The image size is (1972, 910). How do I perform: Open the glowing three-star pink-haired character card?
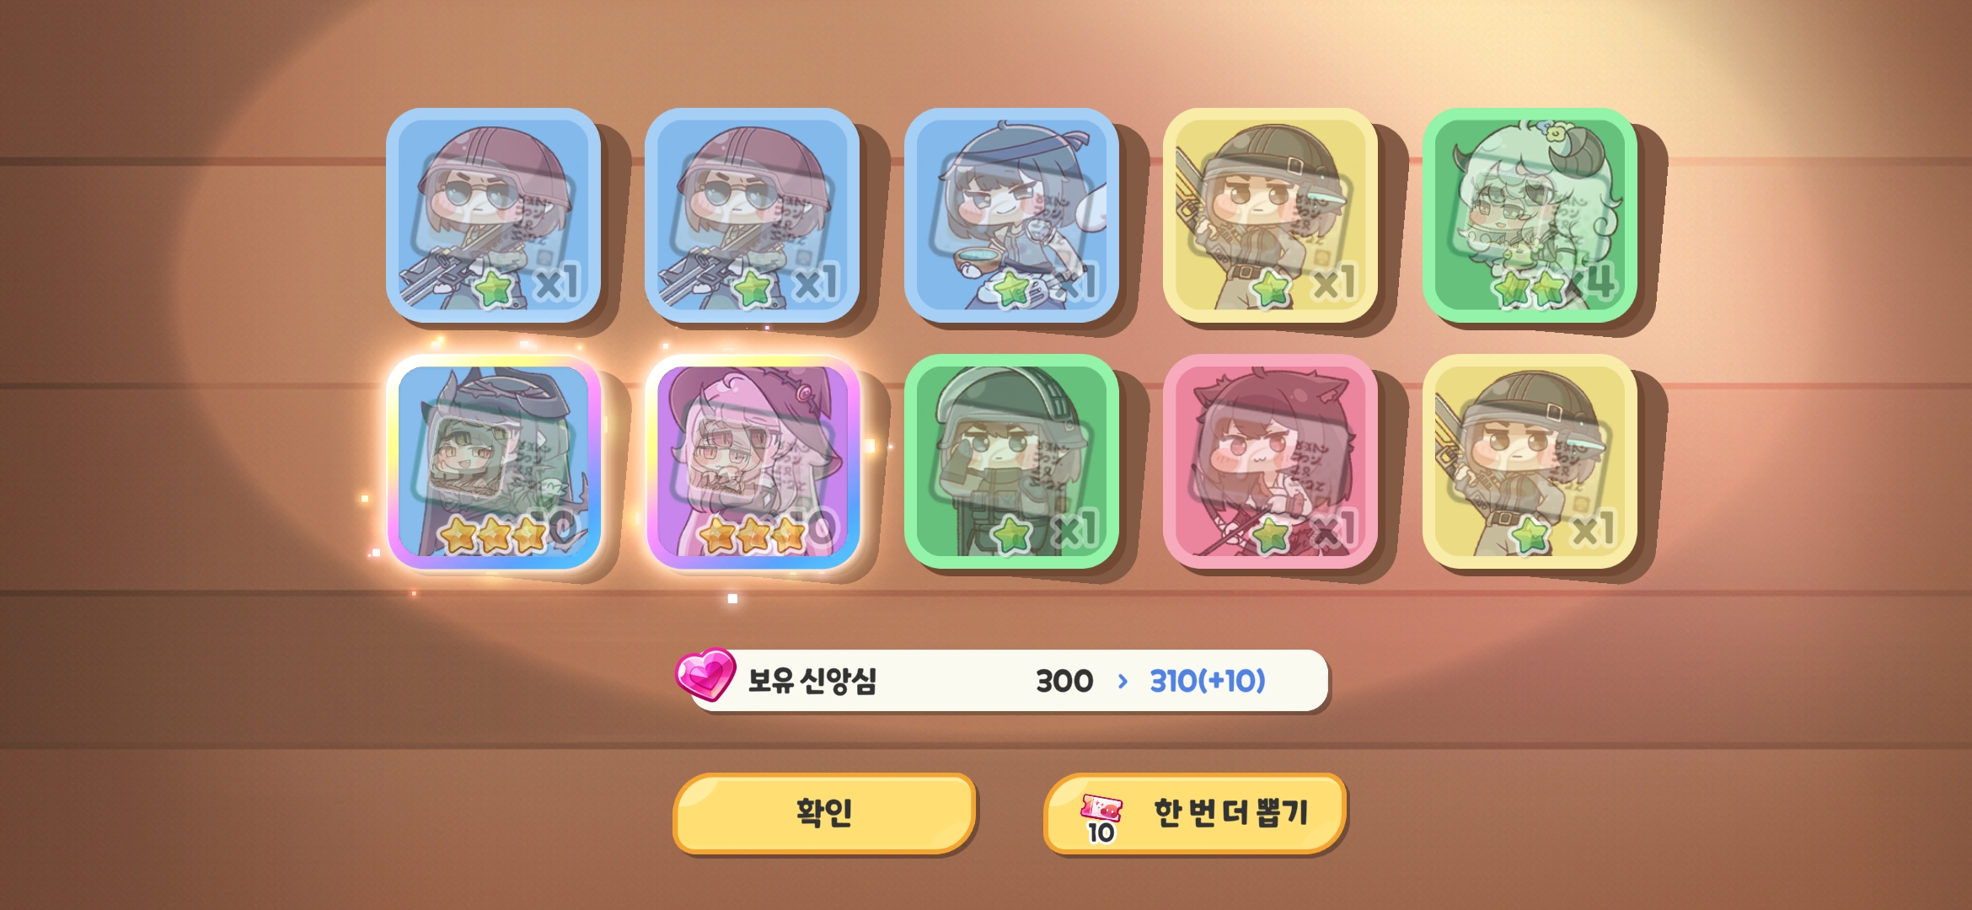(753, 462)
